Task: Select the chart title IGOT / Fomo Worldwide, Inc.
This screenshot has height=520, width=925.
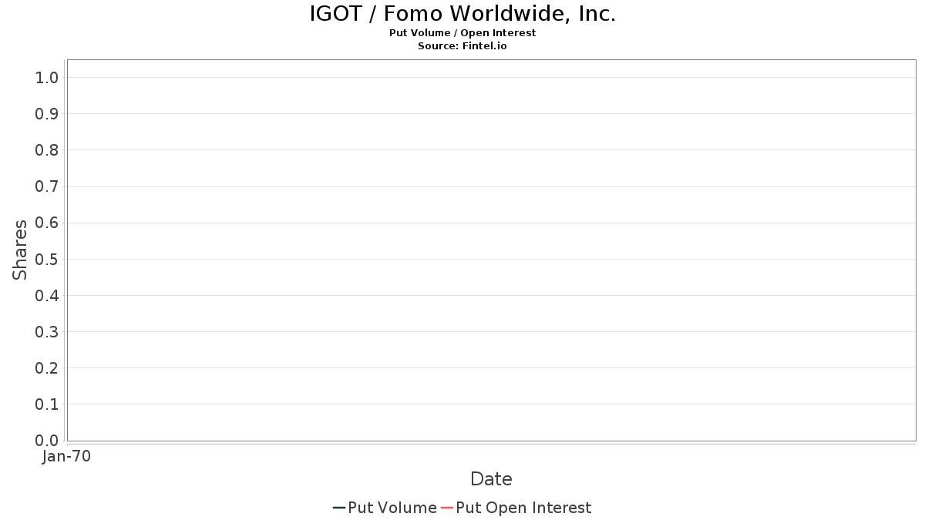Action: click(462, 14)
